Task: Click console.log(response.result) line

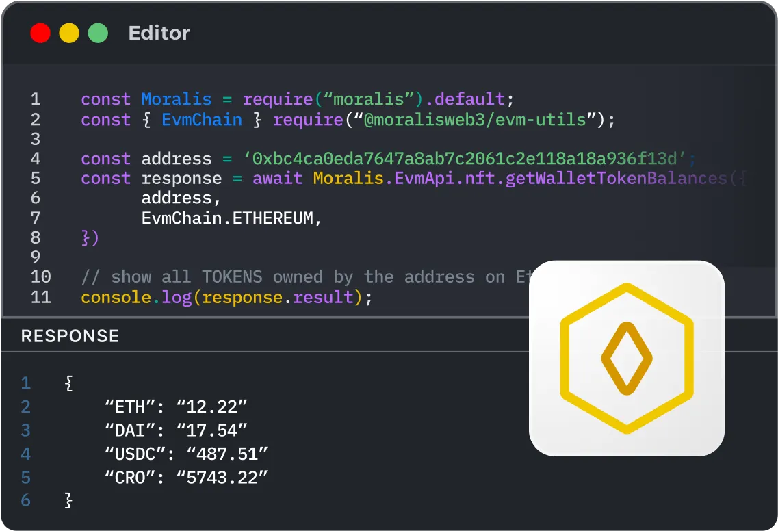Action: click(226, 297)
